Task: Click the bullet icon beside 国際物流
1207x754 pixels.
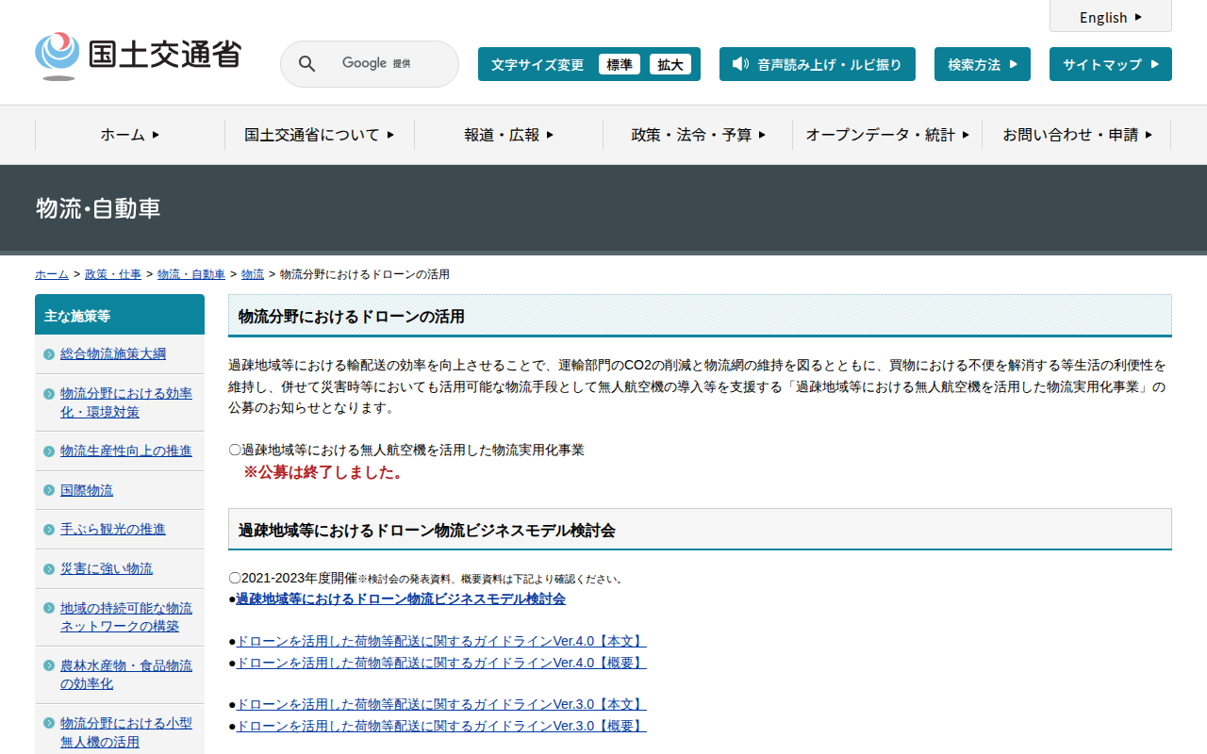Action: 49,491
